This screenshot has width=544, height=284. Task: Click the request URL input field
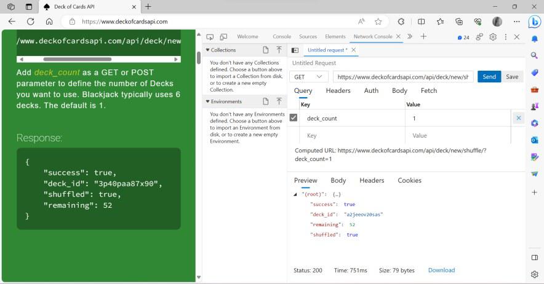tap(403, 77)
